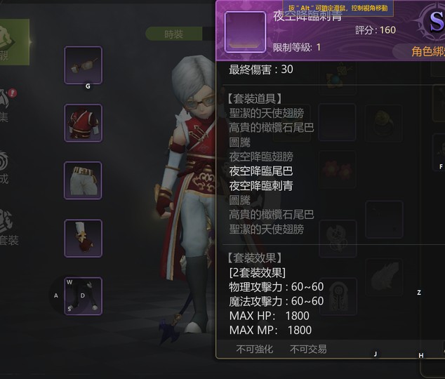Click the 不可交易 label
Image resolution: width=445 pixels, height=379 pixels.
(308, 350)
